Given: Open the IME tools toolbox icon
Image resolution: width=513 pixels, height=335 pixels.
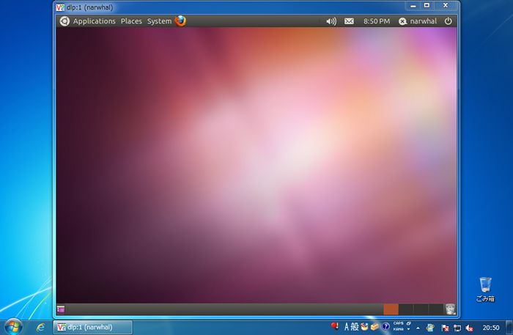Looking at the screenshot, I should 374,326.
